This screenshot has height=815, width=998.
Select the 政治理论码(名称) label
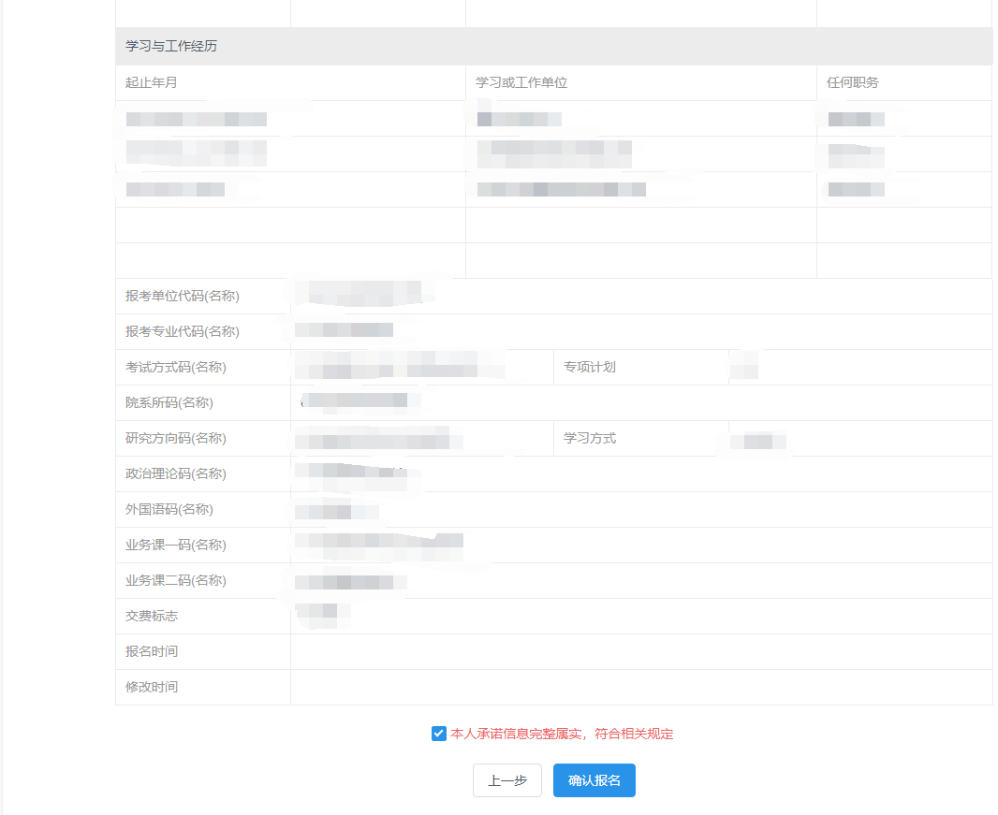click(176, 474)
